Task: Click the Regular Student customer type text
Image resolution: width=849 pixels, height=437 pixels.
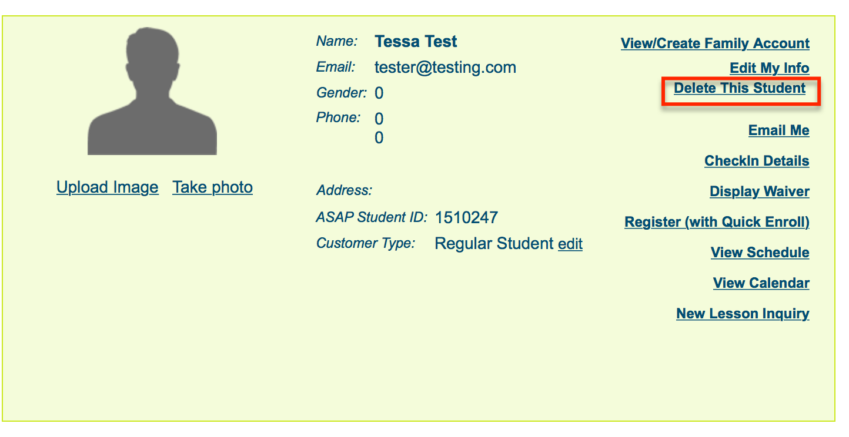Action: pyautogui.click(x=494, y=244)
